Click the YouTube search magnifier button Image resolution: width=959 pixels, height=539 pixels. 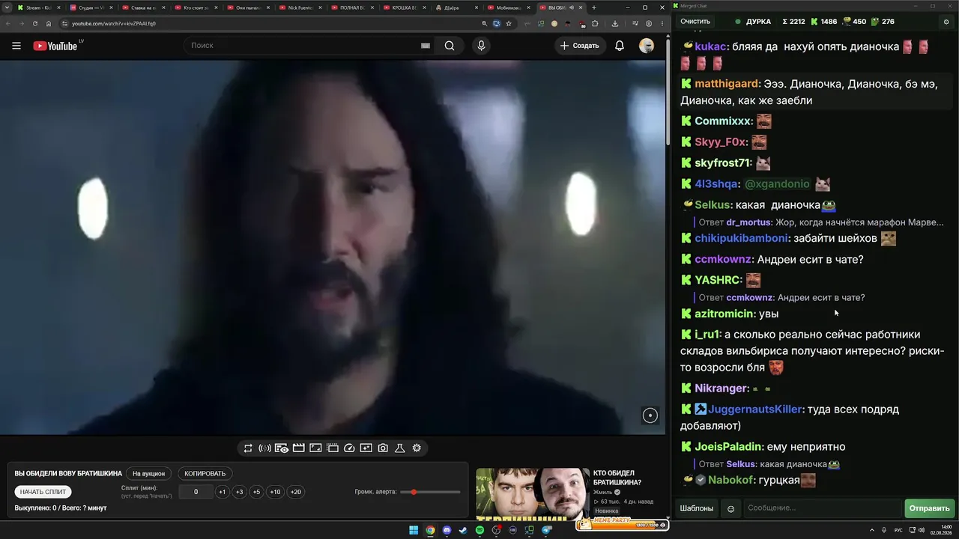pyautogui.click(x=450, y=46)
